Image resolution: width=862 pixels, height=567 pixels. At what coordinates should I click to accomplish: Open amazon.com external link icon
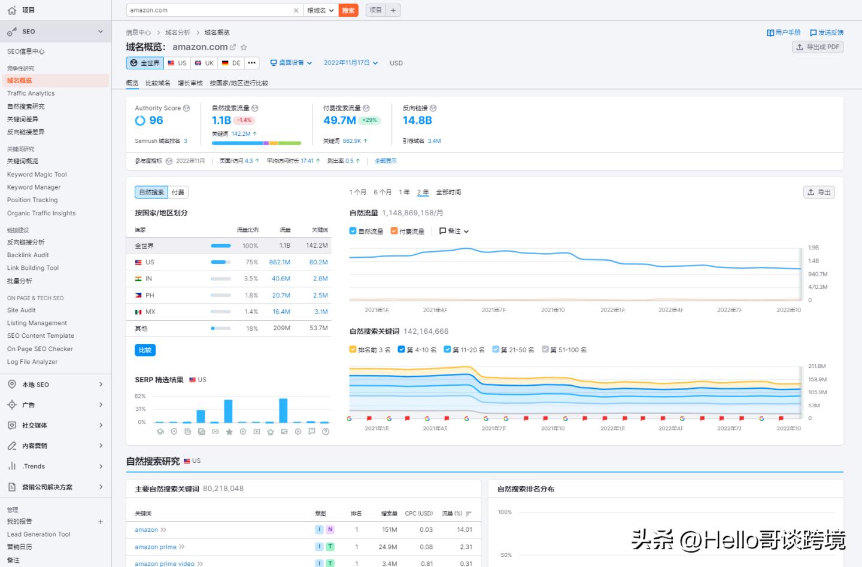point(233,47)
